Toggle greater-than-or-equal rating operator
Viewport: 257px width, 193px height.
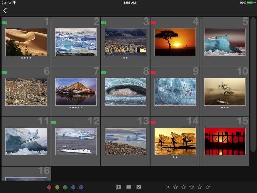[x=167, y=187]
